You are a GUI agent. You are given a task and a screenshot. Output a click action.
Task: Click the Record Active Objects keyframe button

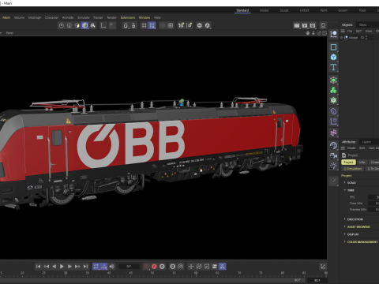(146, 267)
